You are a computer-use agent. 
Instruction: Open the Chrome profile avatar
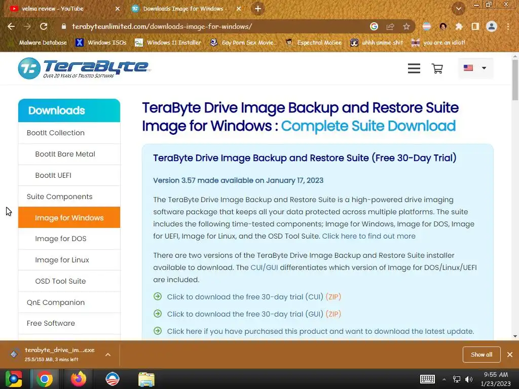point(492,26)
